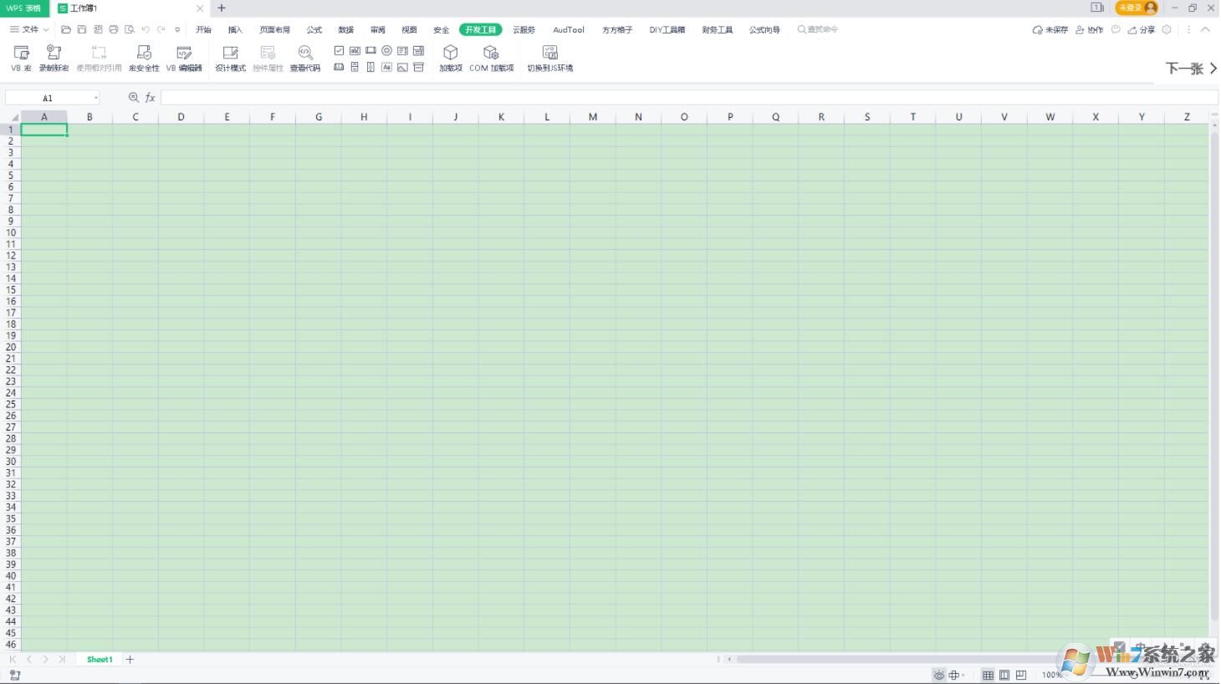The height and width of the screenshot is (684, 1221).
Task: Open the 公式 ribbon tab
Action: click(x=314, y=30)
